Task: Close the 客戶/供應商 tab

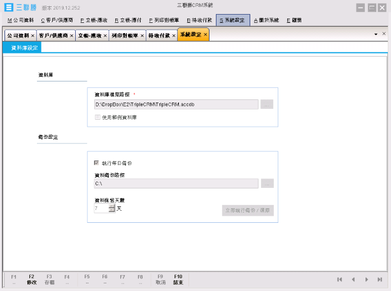Action: [x=71, y=36]
